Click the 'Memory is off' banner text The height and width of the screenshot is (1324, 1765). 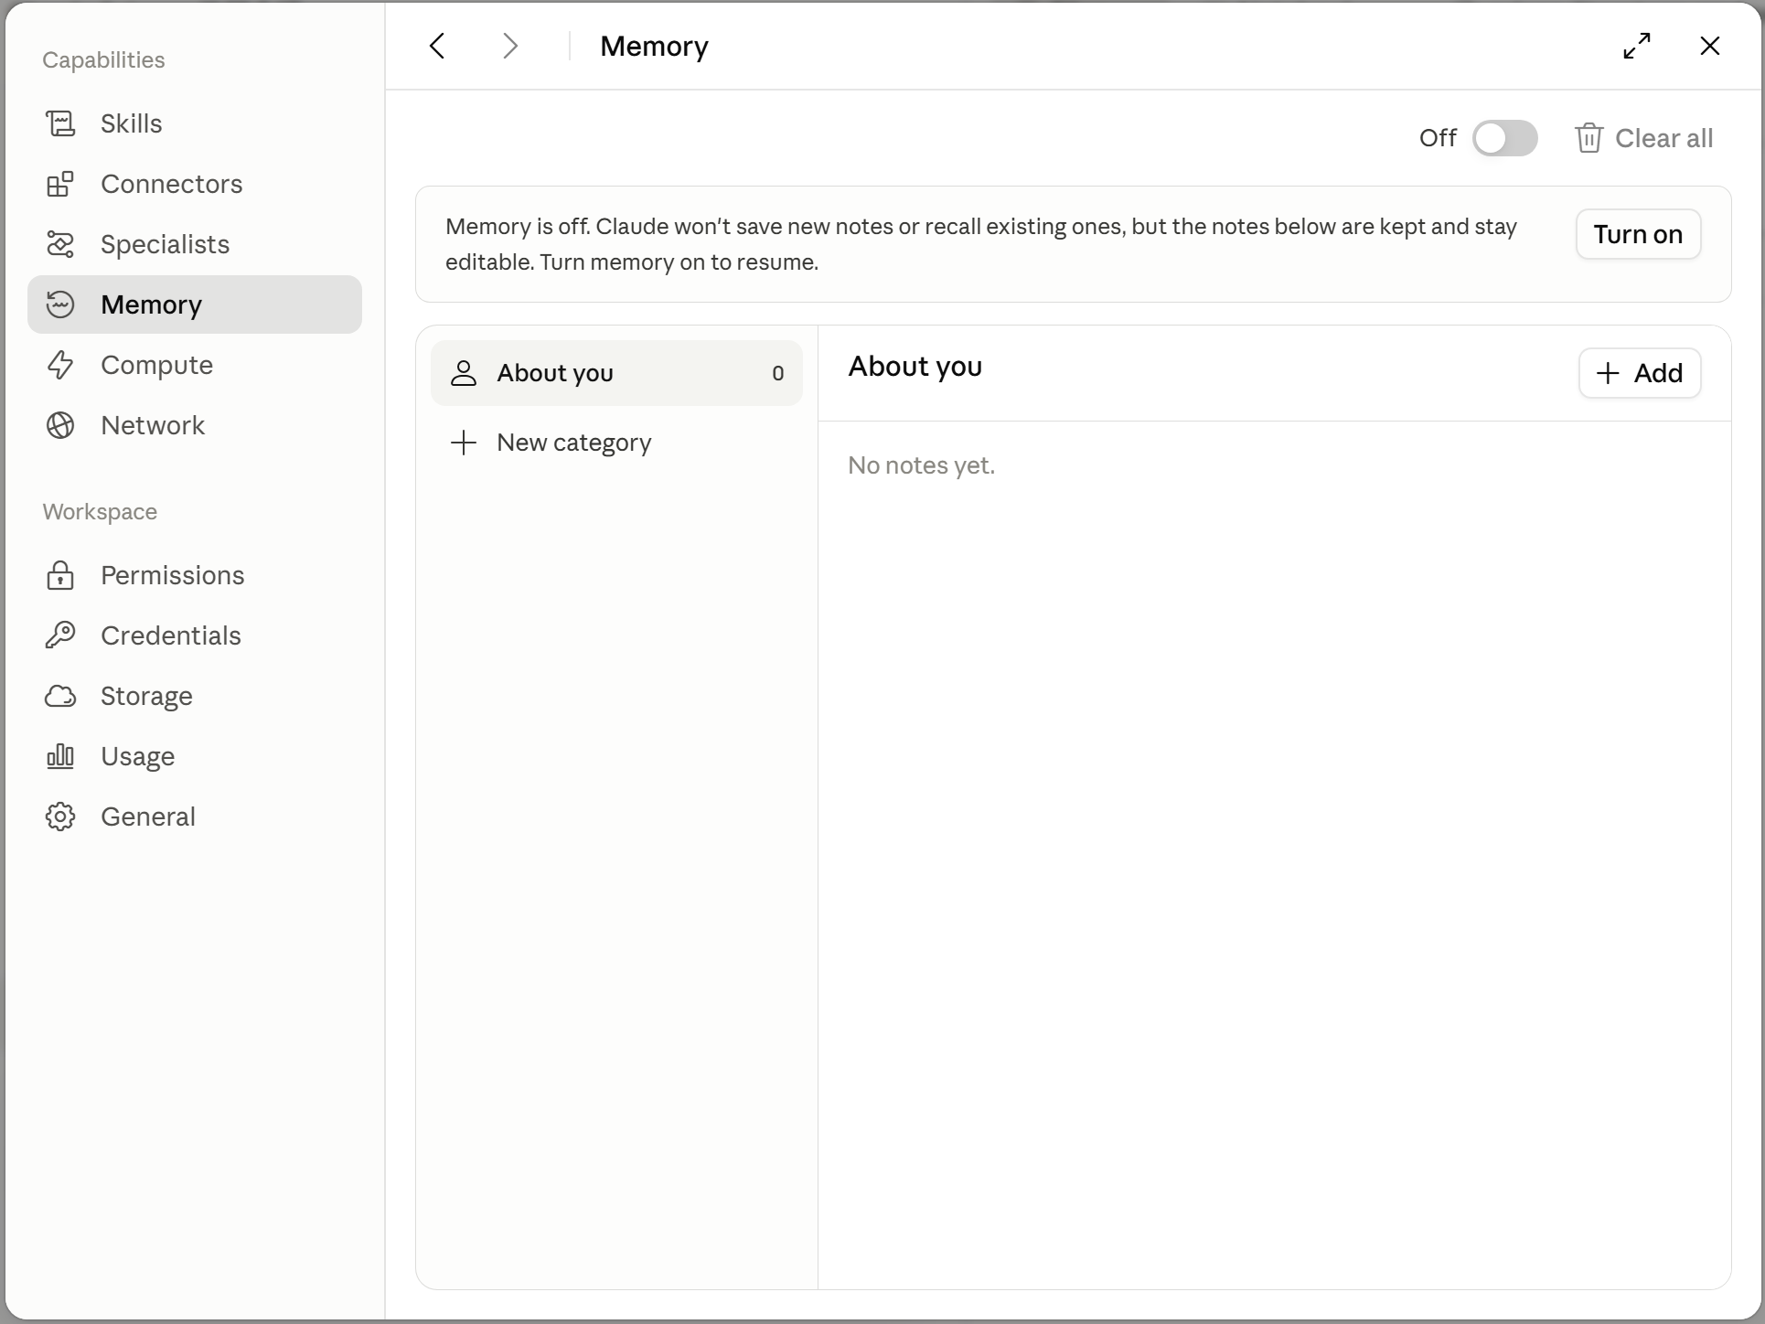(x=981, y=244)
